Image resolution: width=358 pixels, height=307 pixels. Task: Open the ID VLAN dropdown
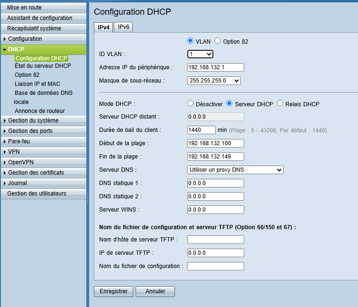[200, 54]
